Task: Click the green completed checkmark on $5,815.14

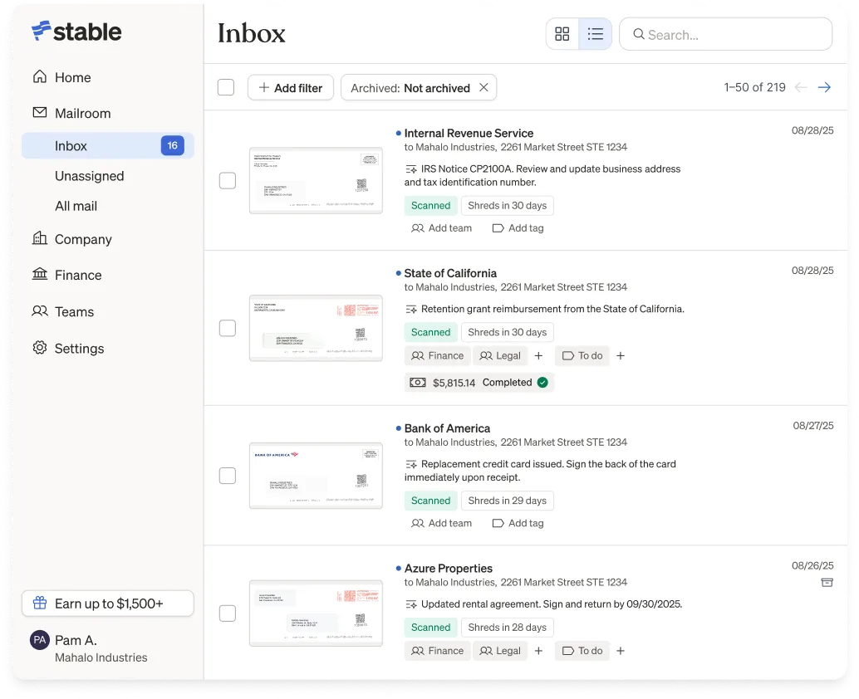Action: click(542, 383)
